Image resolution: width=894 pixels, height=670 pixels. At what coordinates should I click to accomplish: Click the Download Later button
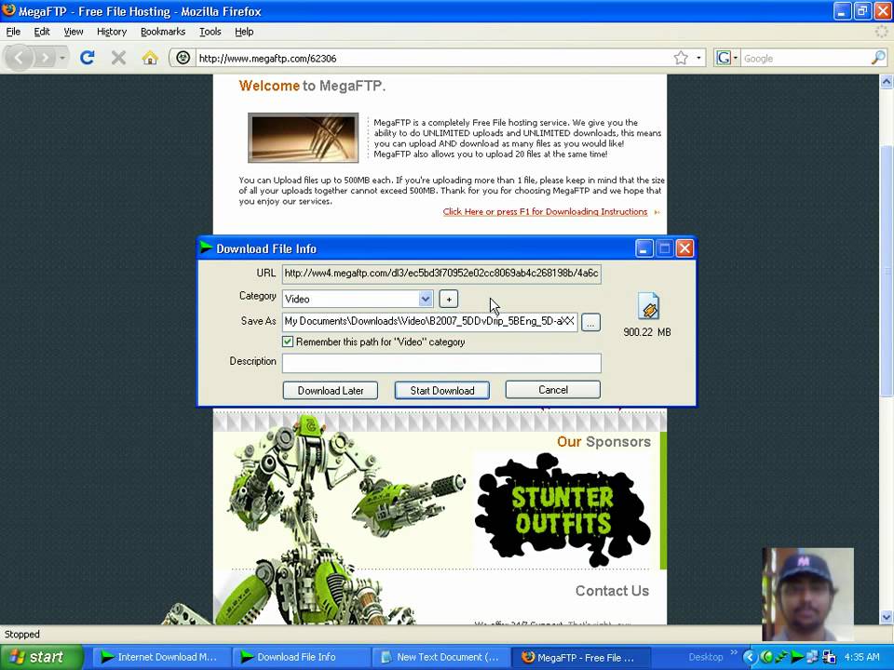coord(330,390)
